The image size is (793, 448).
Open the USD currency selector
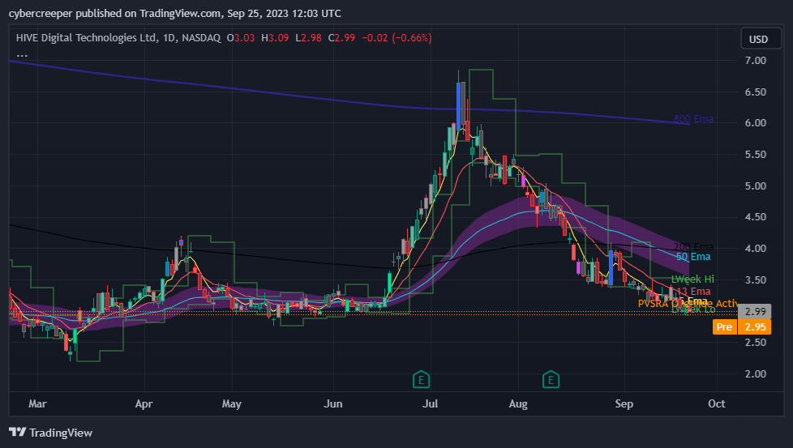(x=758, y=39)
